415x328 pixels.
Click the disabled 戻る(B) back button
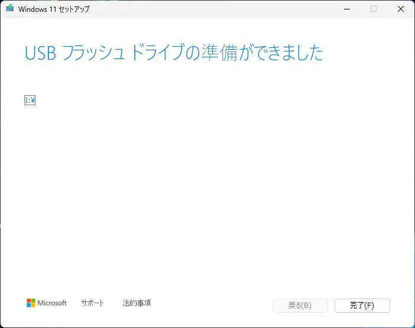(300, 306)
